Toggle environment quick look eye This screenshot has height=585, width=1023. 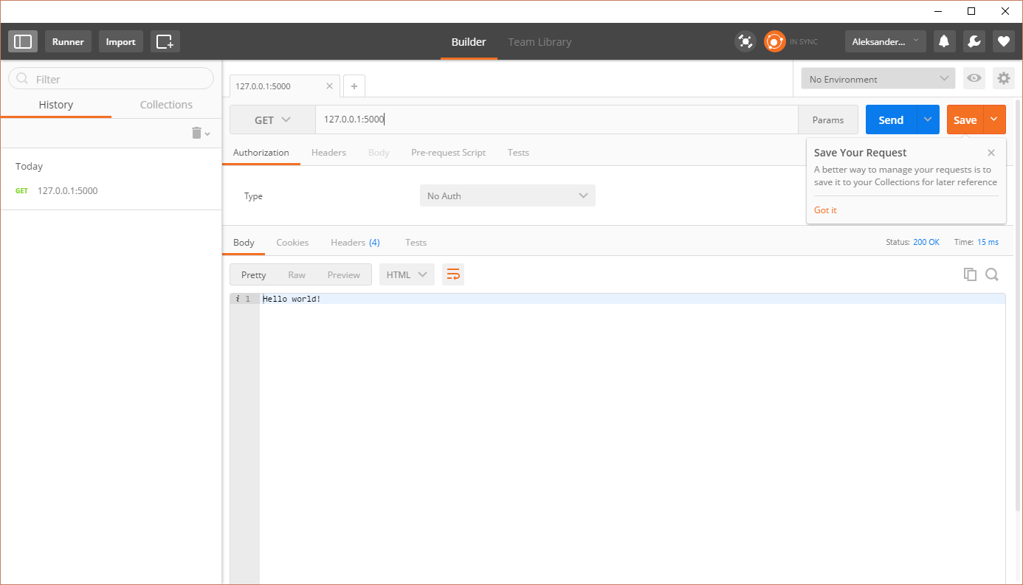point(974,78)
